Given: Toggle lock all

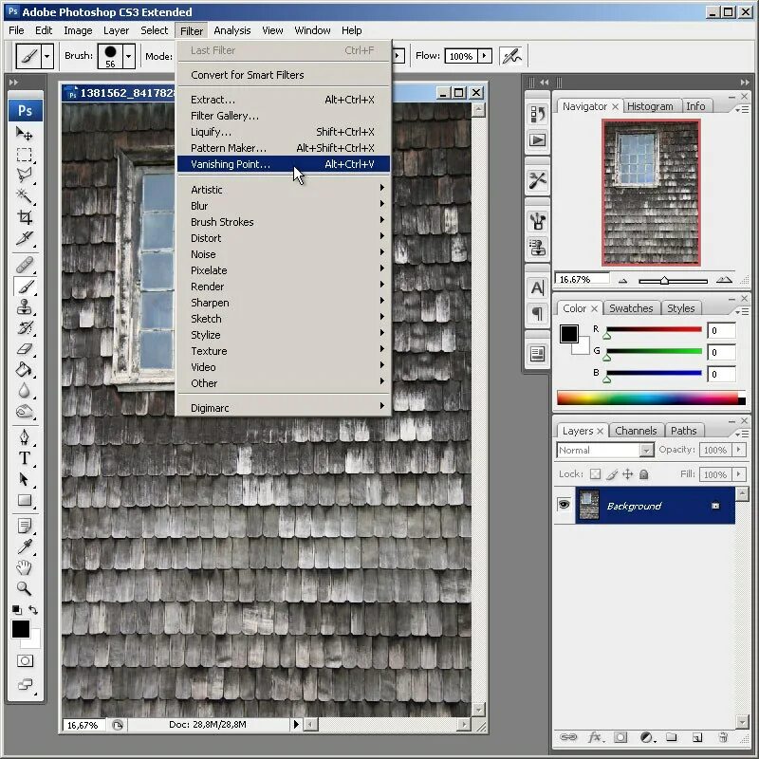Looking at the screenshot, I should pyautogui.click(x=644, y=474).
